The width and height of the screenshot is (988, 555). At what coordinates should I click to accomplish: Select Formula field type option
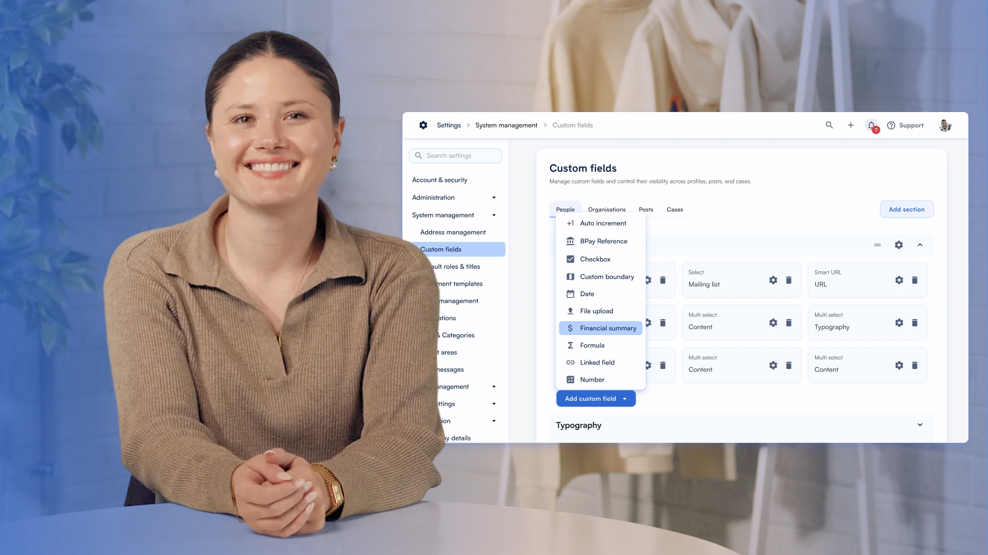click(592, 345)
